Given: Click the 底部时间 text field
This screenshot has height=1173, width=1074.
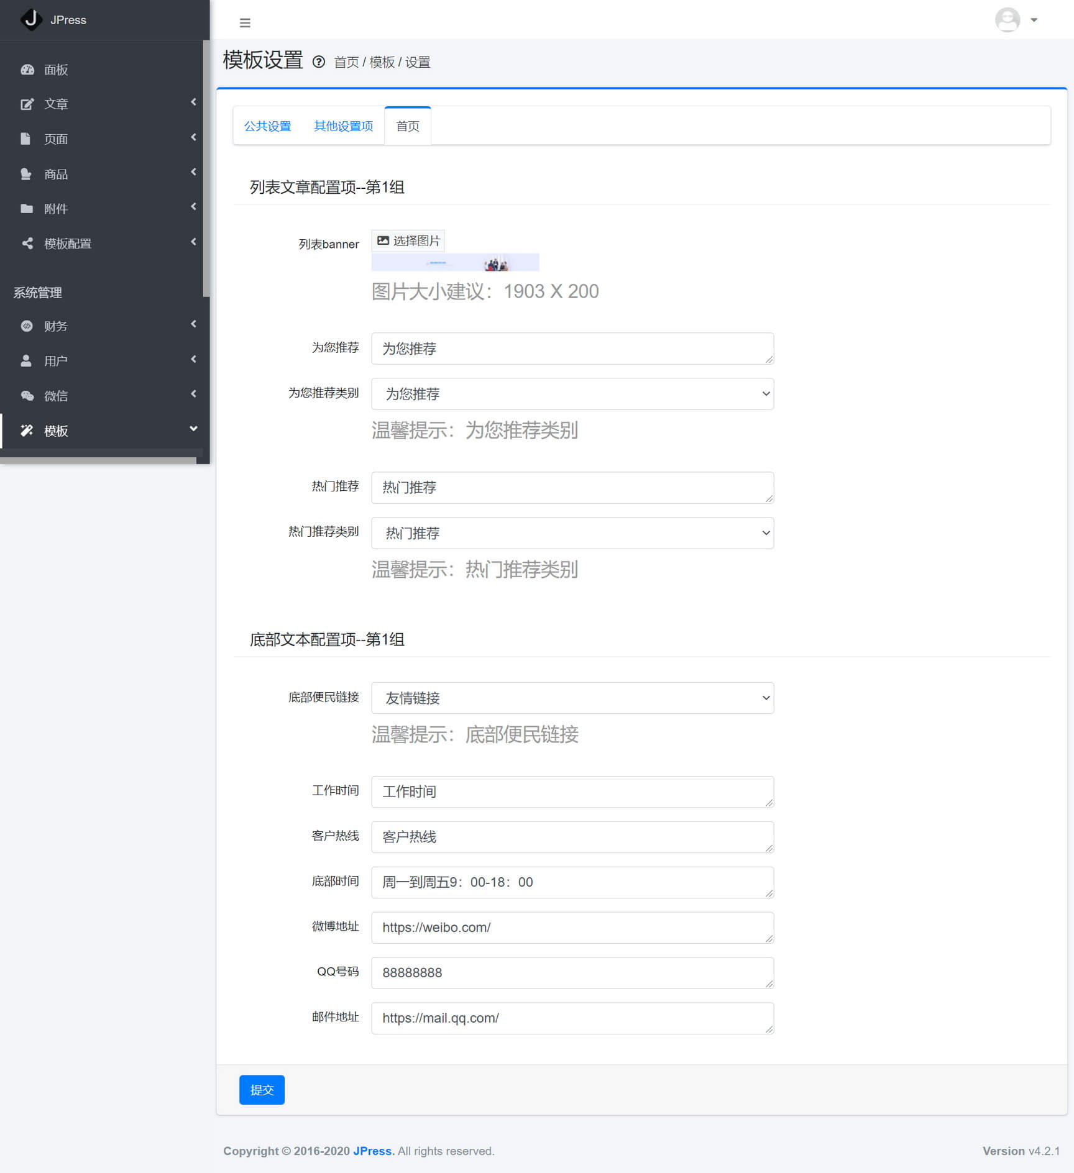Looking at the screenshot, I should pos(572,882).
